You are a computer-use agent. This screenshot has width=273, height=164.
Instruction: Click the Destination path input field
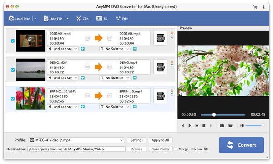[x=76, y=149]
